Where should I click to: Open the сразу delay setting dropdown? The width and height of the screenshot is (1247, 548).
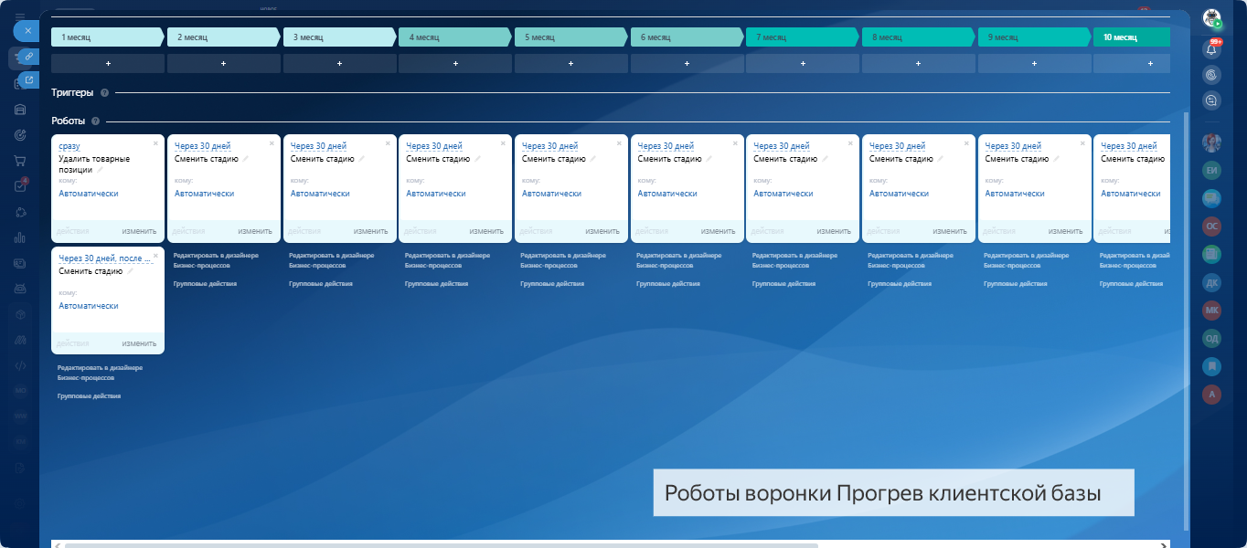point(69,146)
